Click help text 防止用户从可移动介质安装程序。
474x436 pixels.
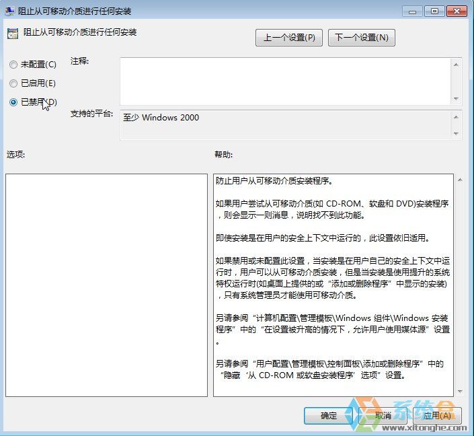pyautogui.click(x=274, y=181)
